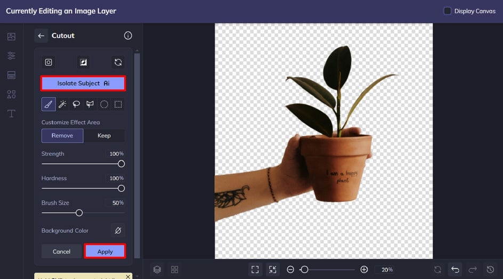Click the Cancel button

[x=61, y=251]
